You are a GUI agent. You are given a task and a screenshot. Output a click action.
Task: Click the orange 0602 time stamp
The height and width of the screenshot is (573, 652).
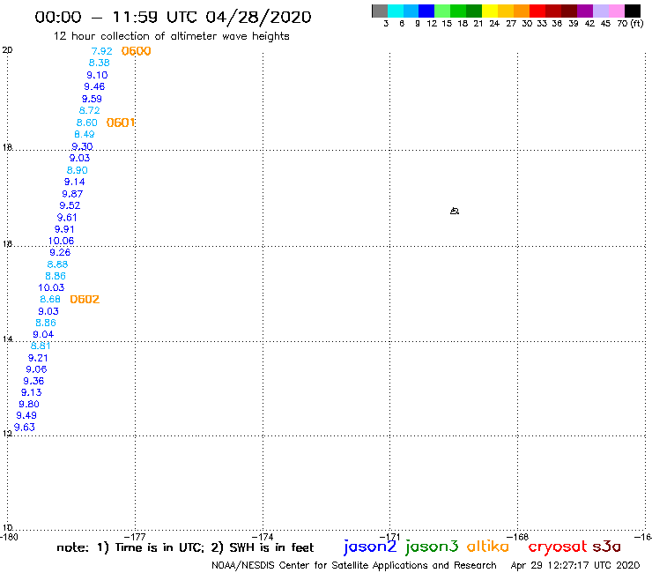tap(85, 300)
